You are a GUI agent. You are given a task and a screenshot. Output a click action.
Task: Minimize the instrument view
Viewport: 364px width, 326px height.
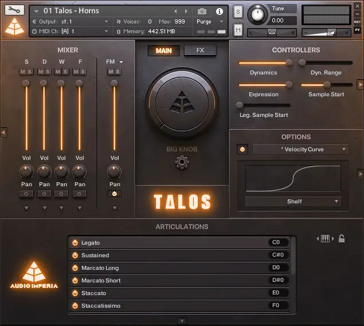tap(357, 14)
